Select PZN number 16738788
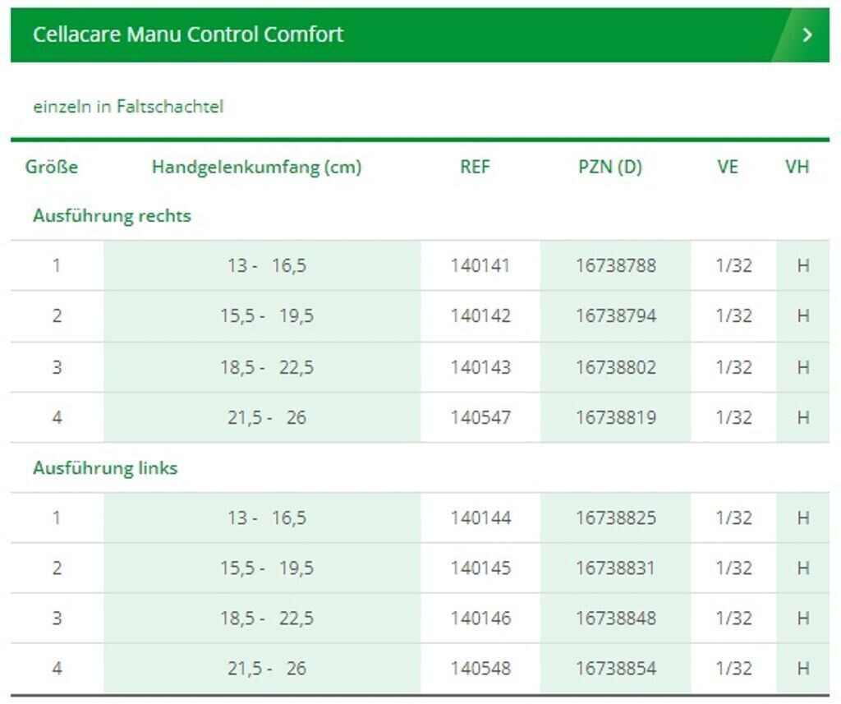The width and height of the screenshot is (841, 704). (x=616, y=265)
